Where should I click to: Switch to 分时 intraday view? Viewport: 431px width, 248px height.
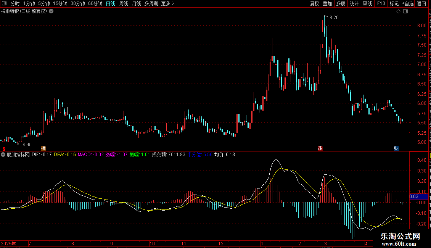15,3
